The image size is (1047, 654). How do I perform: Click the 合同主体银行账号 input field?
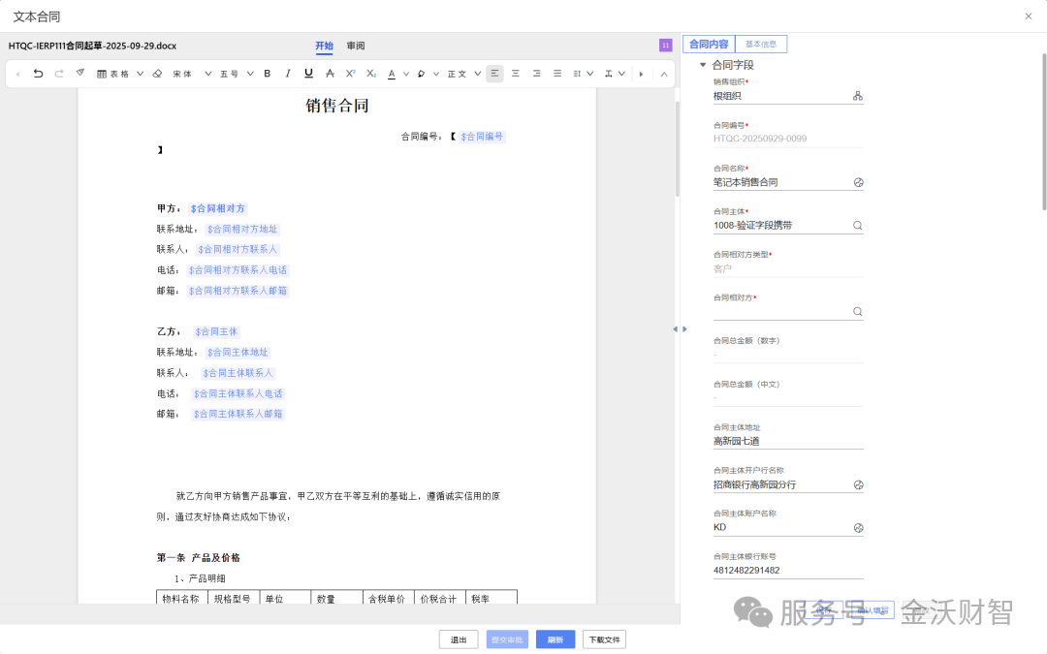point(788,571)
